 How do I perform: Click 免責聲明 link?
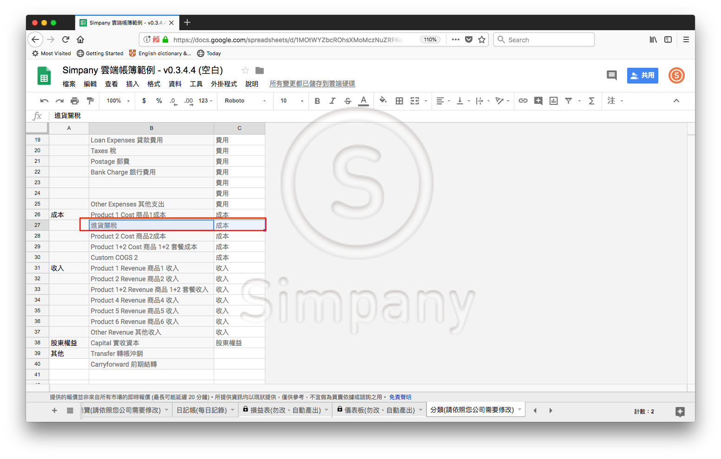click(x=400, y=397)
